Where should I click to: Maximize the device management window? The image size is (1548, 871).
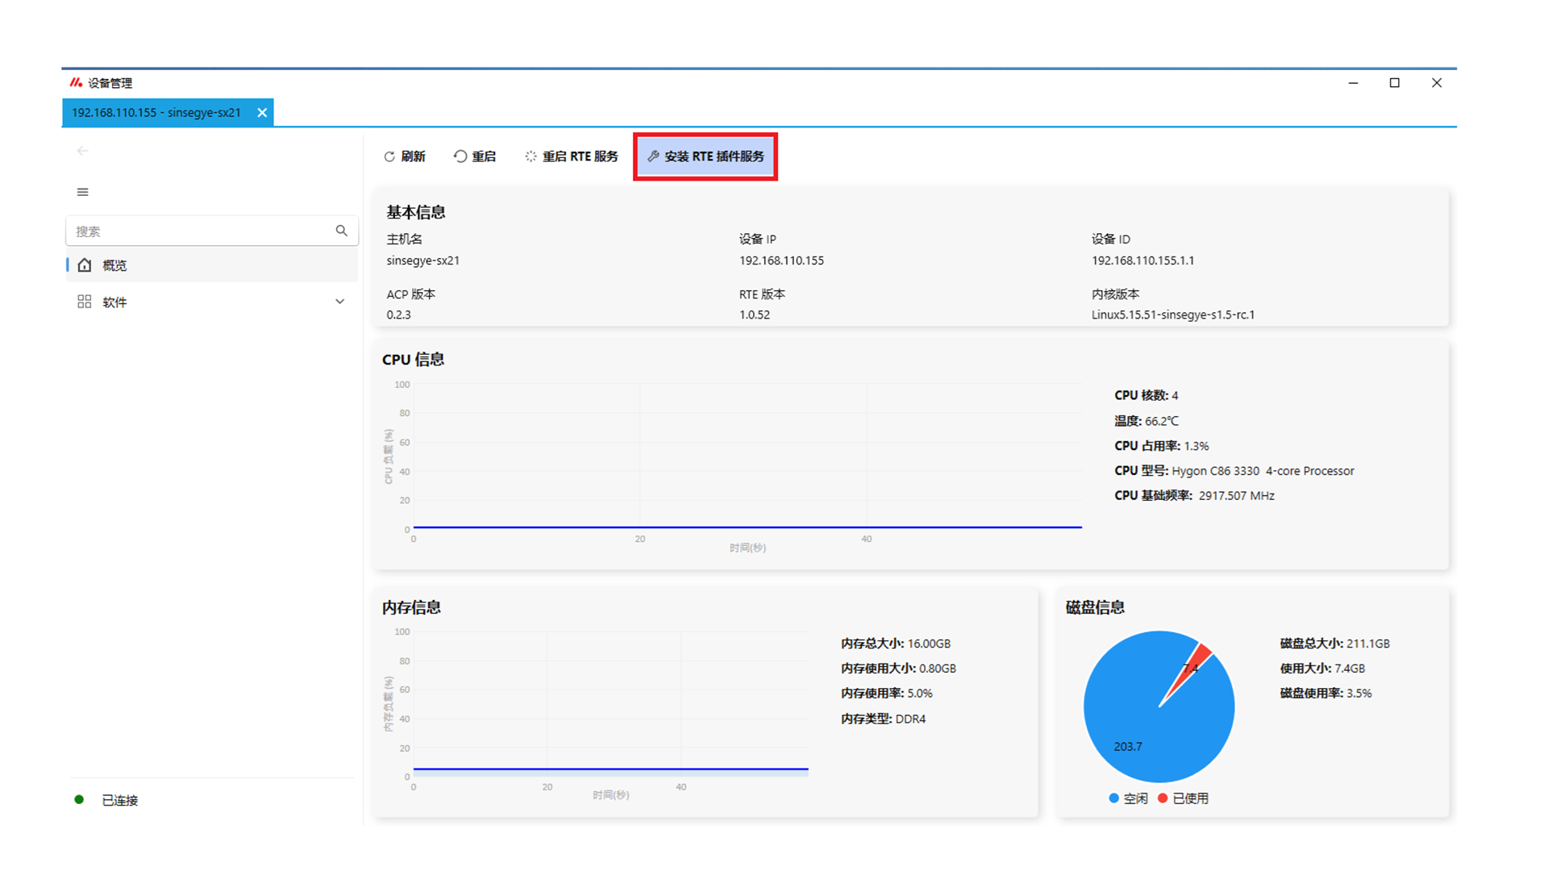coord(1395,83)
